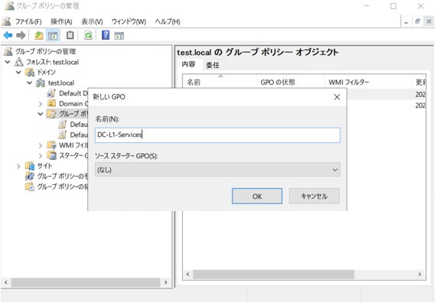Viewport: 436px width, 302px height.
Task: Select the Domain C... OU tree item
Action: click(x=73, y=104)
